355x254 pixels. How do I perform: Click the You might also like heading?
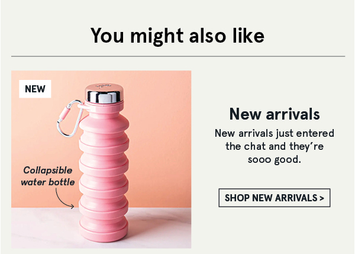point(177,36)
